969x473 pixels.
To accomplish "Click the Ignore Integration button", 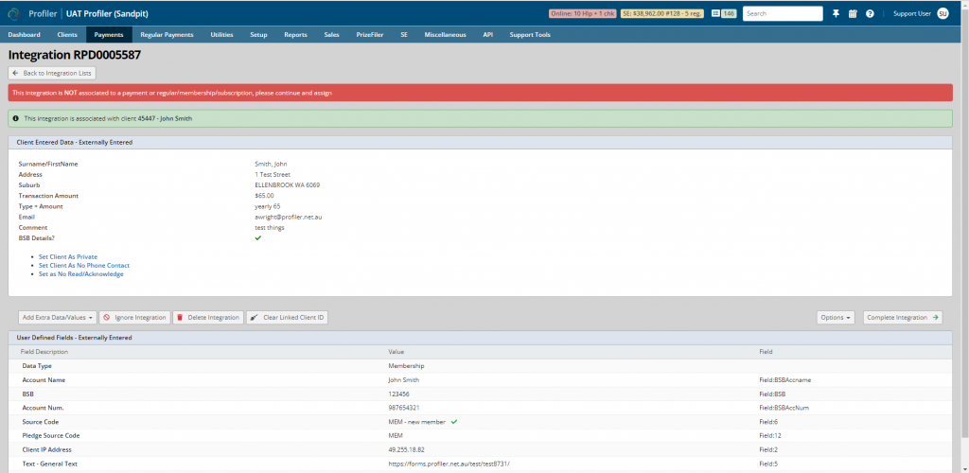I will (x=134, y=318).
